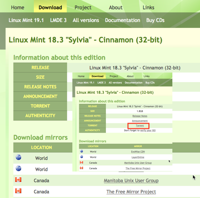Viewport: 200px width, 198px height.
Task: Click the large 'Download mirrors' heading
Action: [41, 138]
